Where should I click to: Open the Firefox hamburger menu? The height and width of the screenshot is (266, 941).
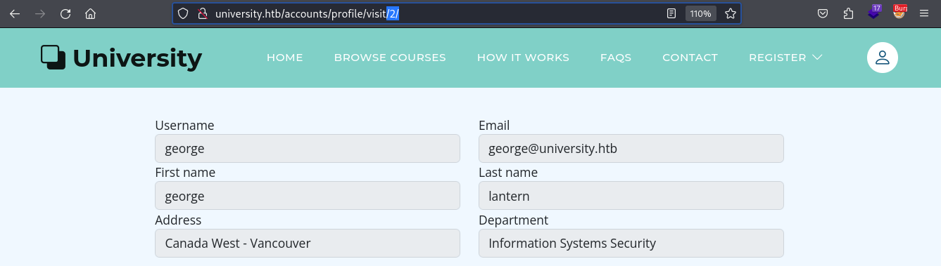(924, 13)
